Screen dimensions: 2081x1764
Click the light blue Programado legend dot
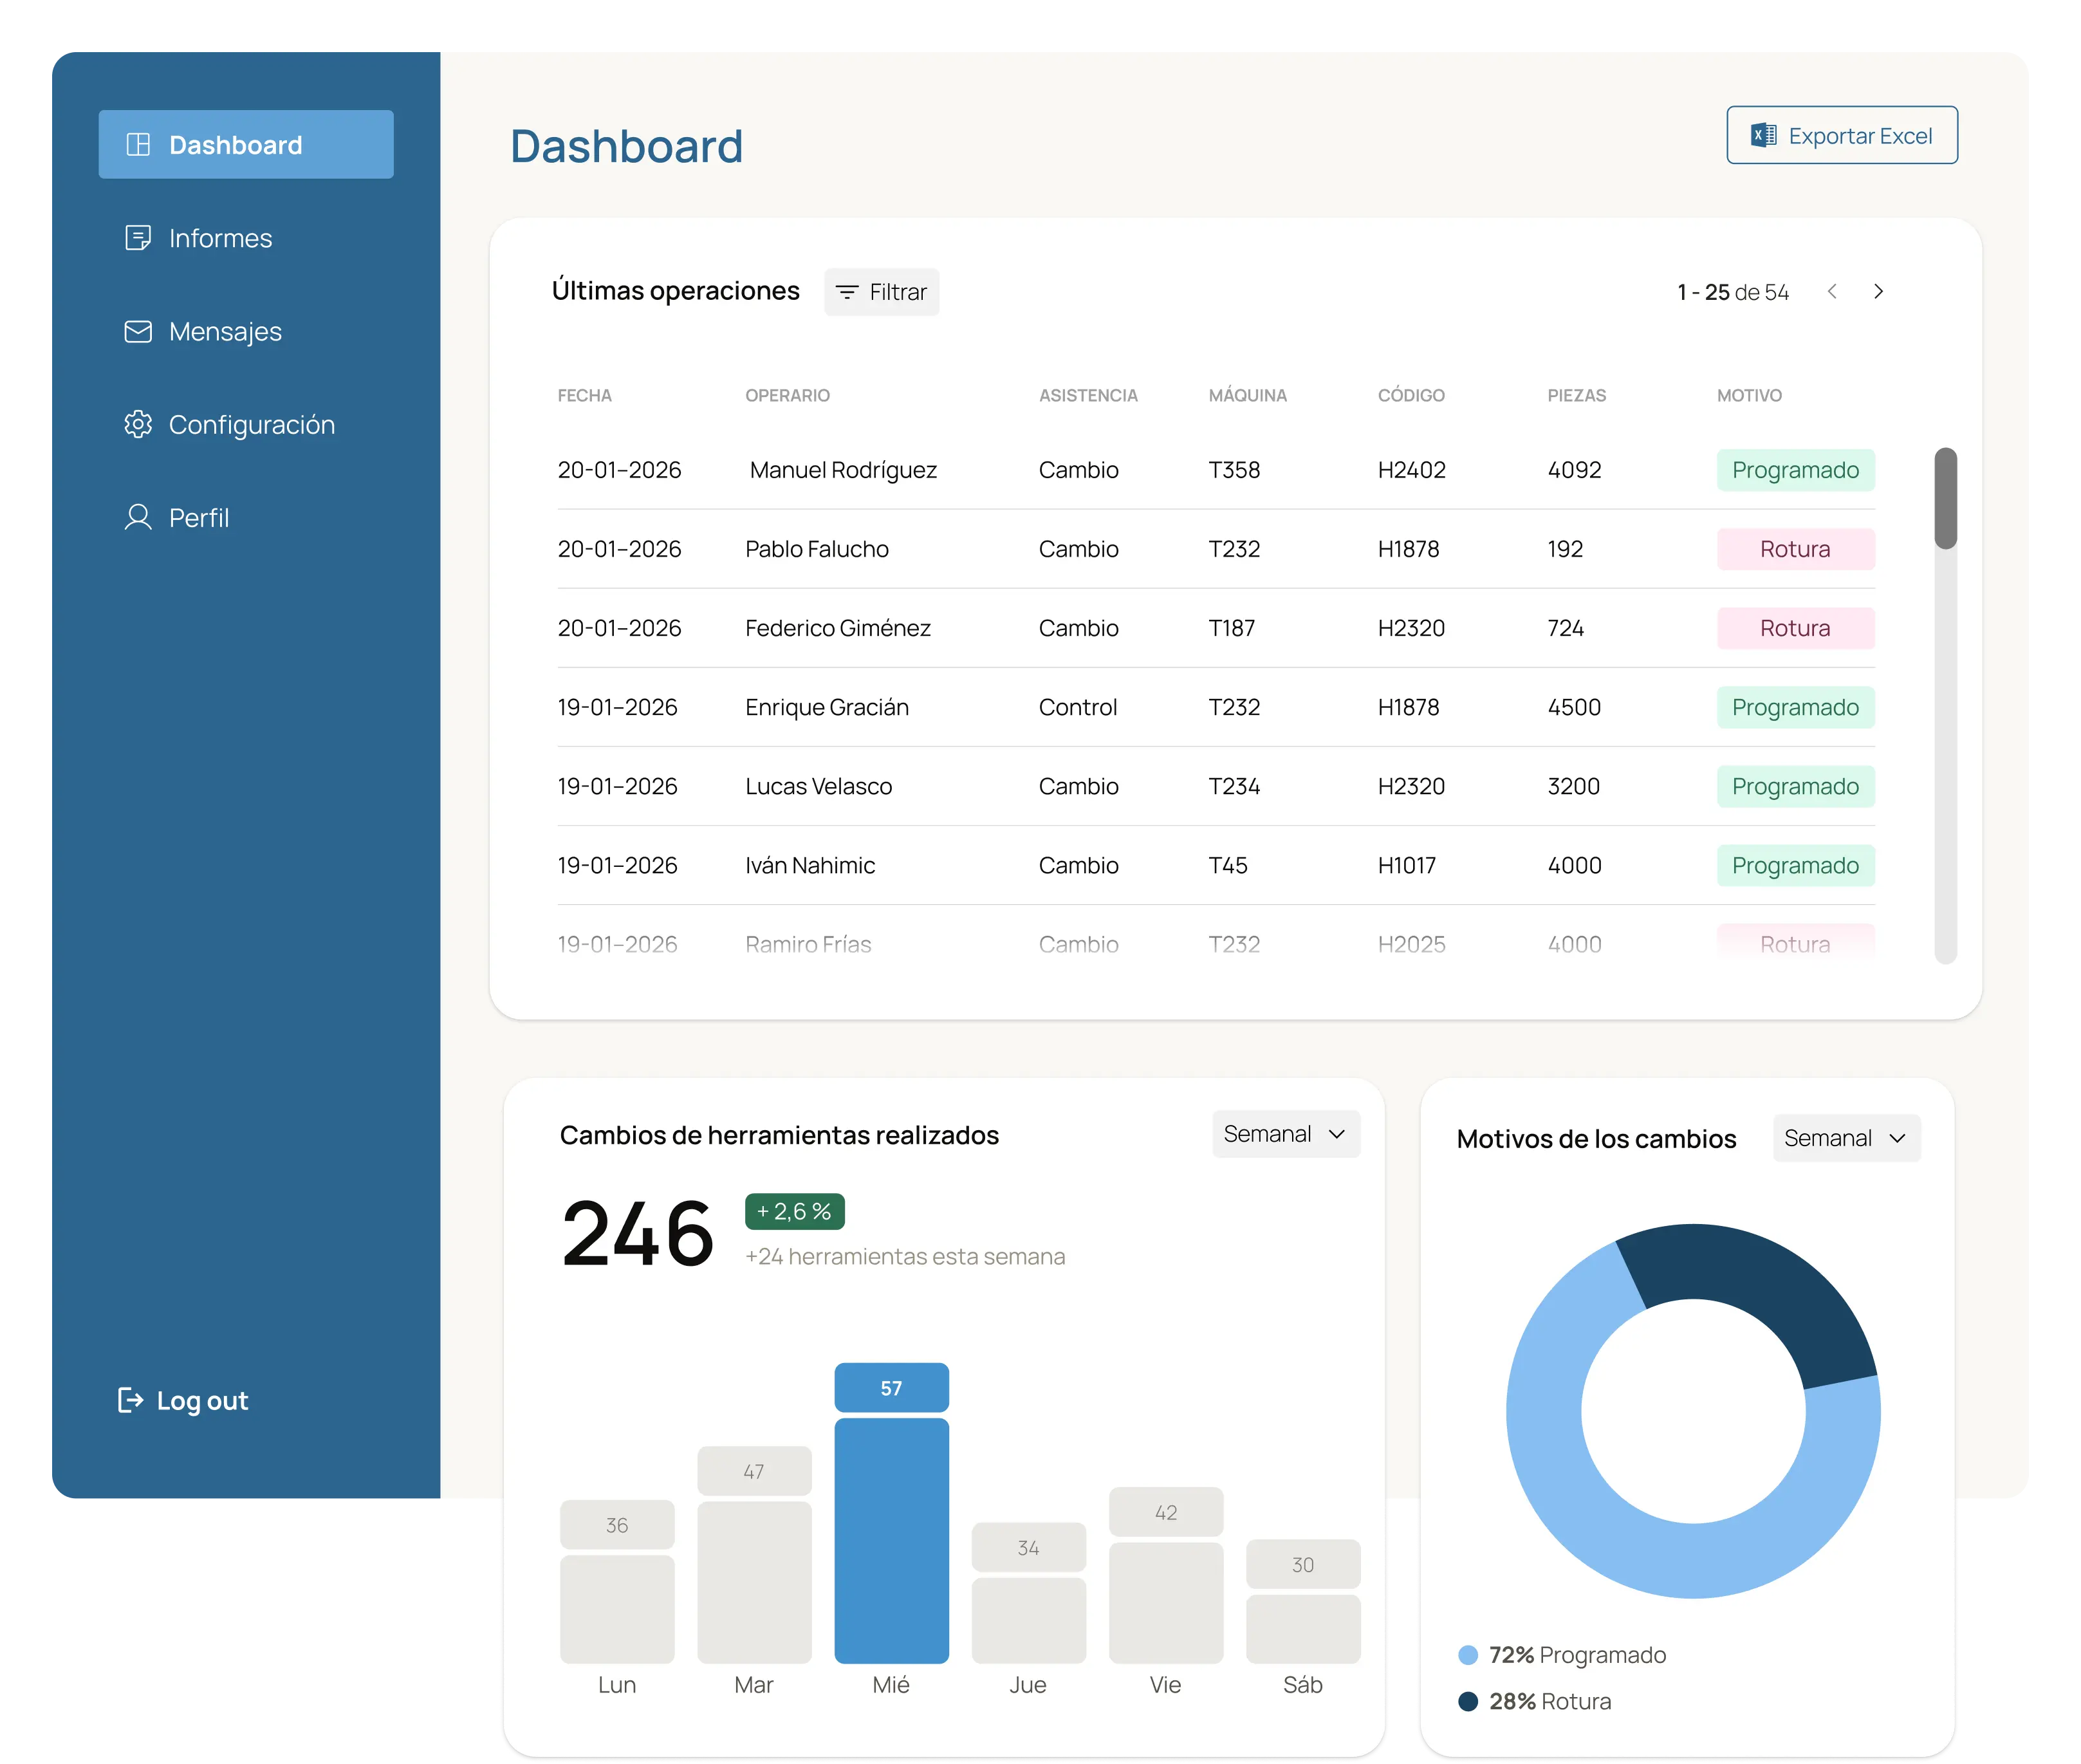1468,1655
